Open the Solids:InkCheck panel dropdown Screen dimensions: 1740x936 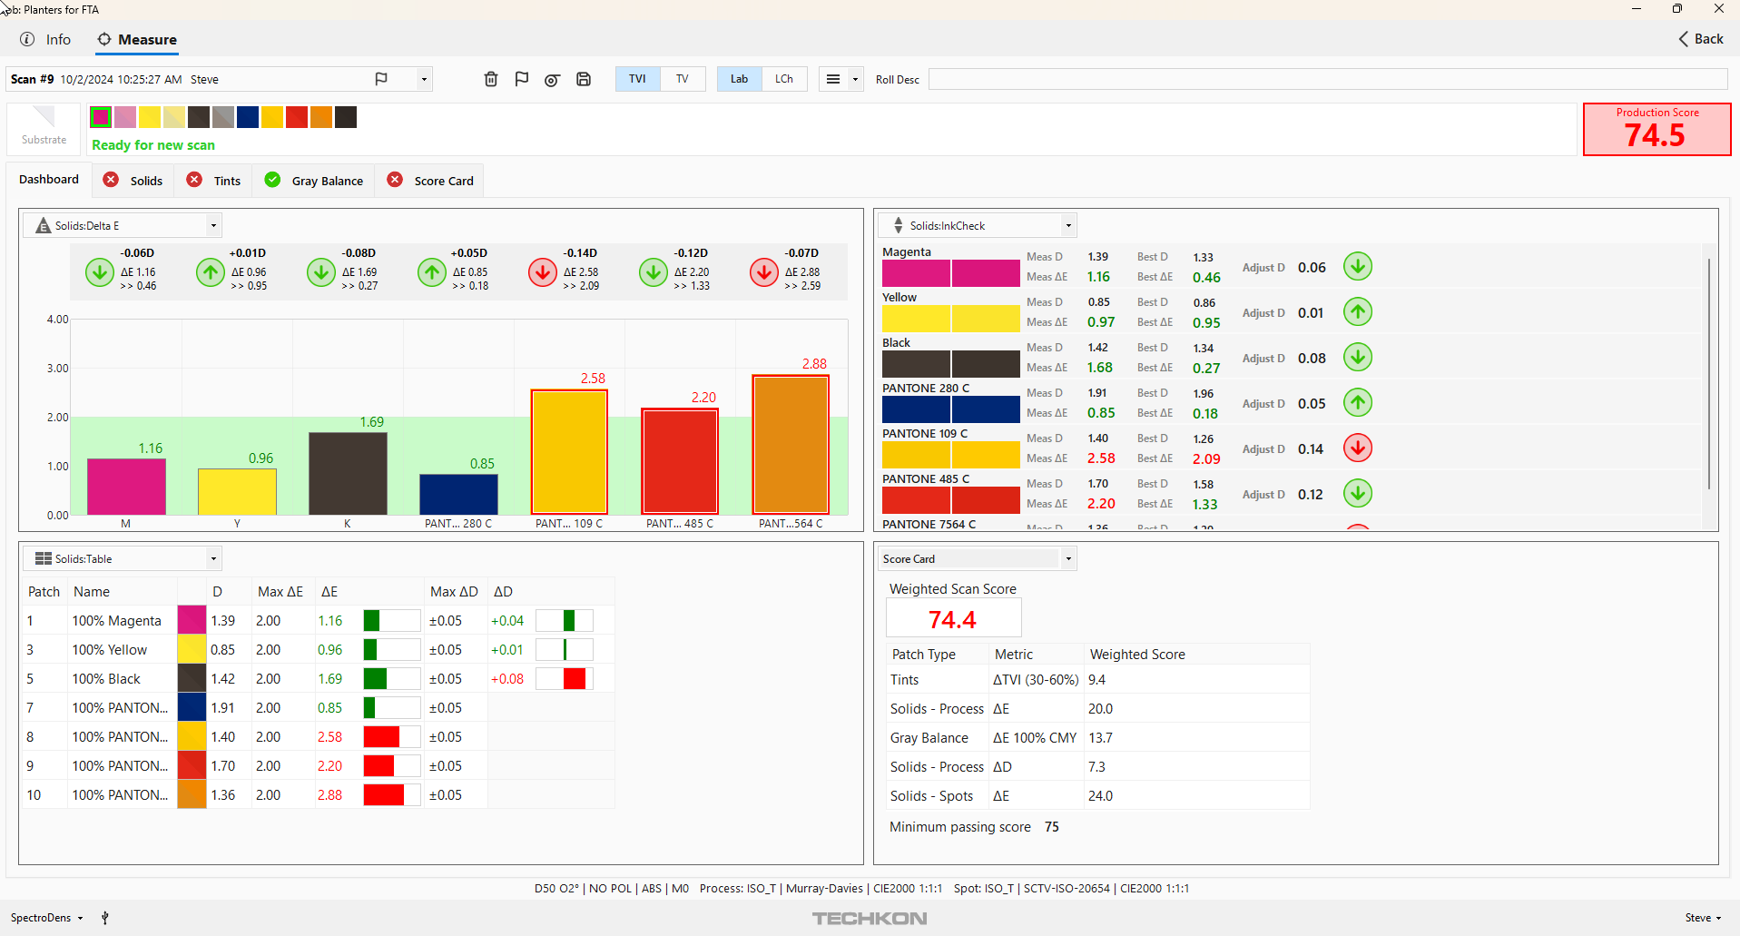point(1068,225)
